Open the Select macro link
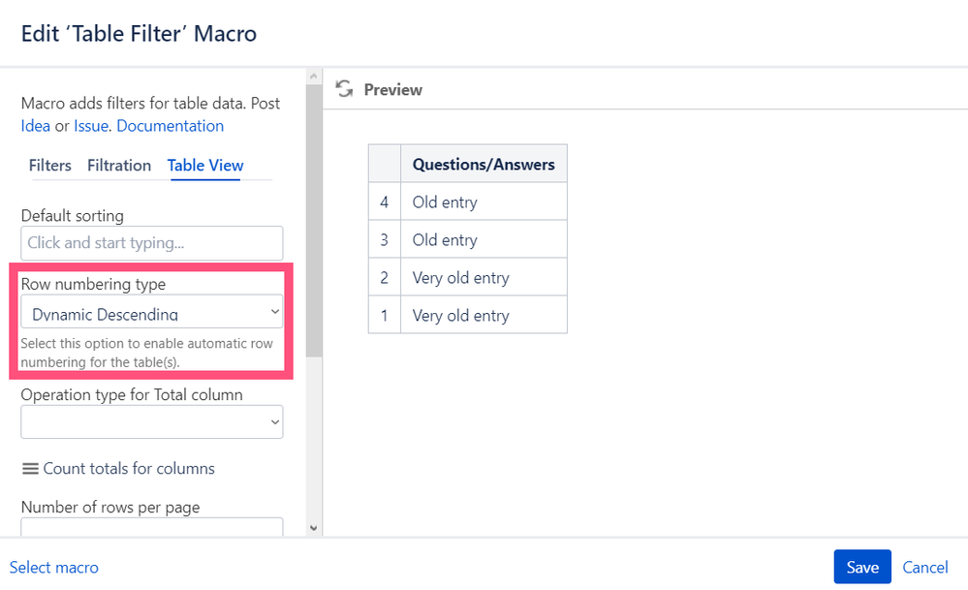The height and width of the screenshot is (590, 968). click(53, 567)
